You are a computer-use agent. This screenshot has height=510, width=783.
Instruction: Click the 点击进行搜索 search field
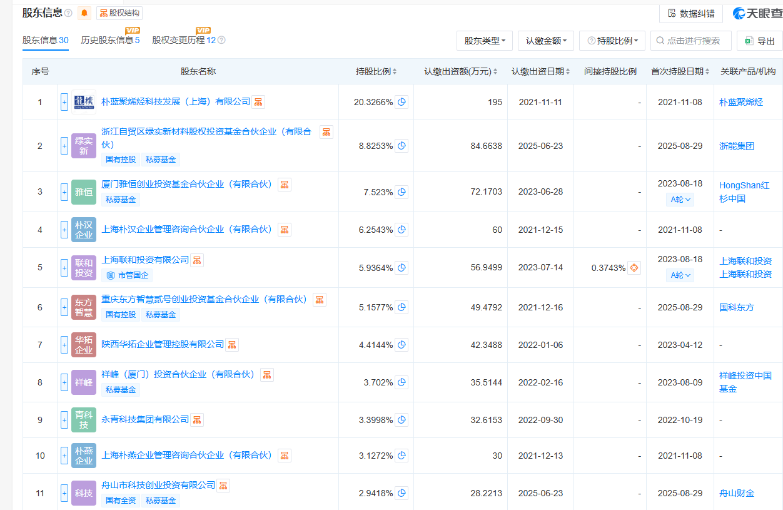click(691, 41)
